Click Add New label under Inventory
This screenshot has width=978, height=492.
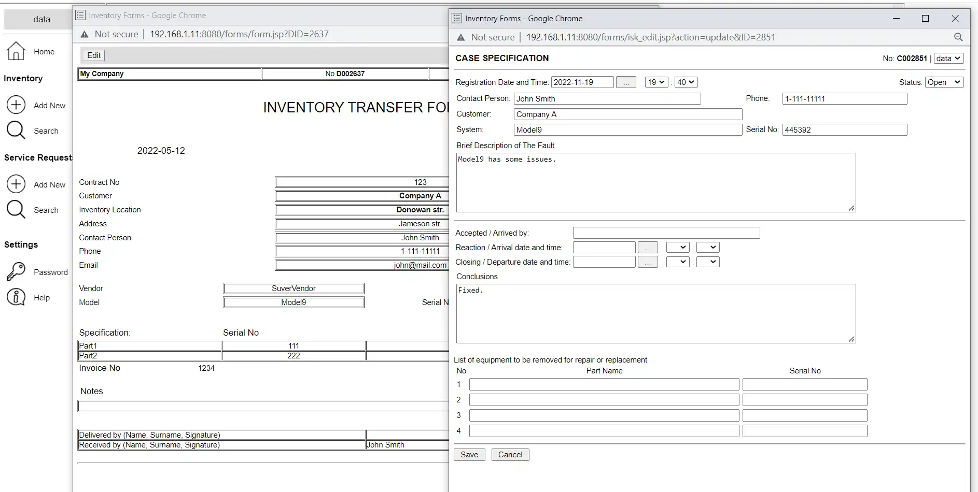click(x=50, y=106)
